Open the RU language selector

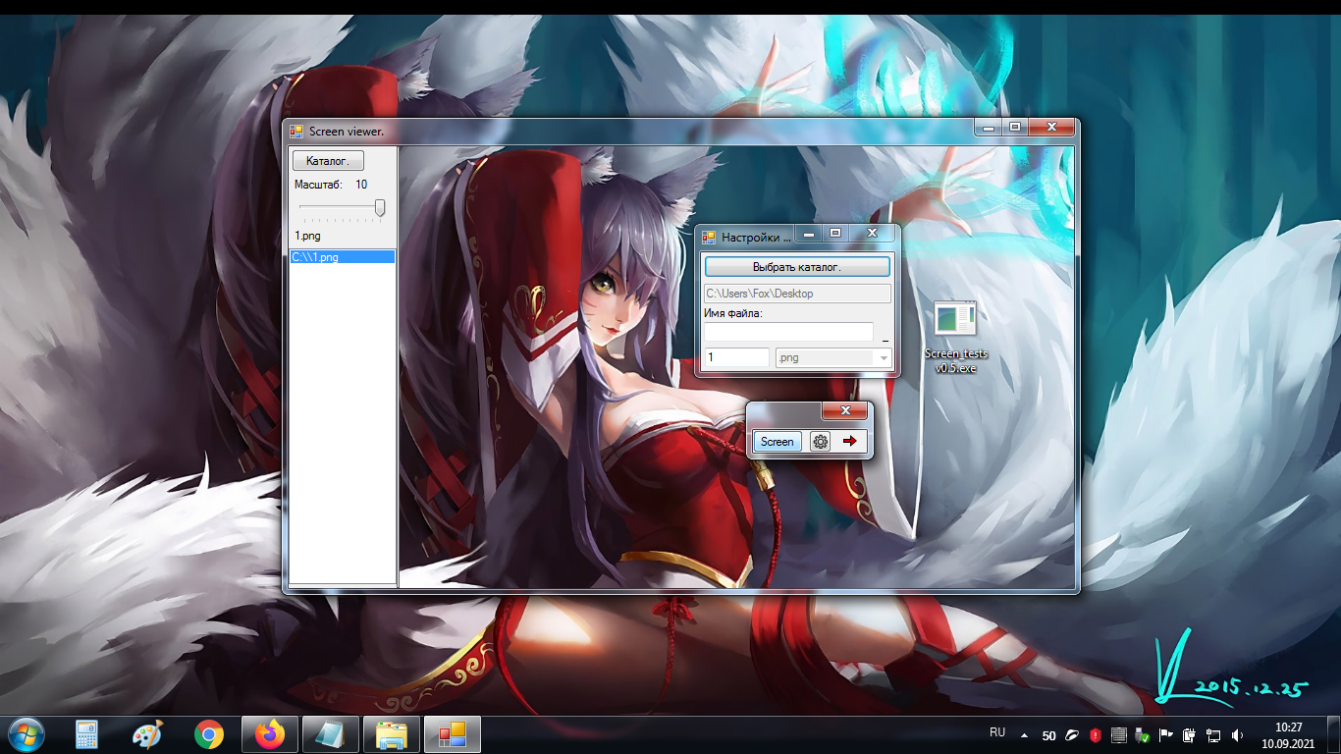[997, 732]
